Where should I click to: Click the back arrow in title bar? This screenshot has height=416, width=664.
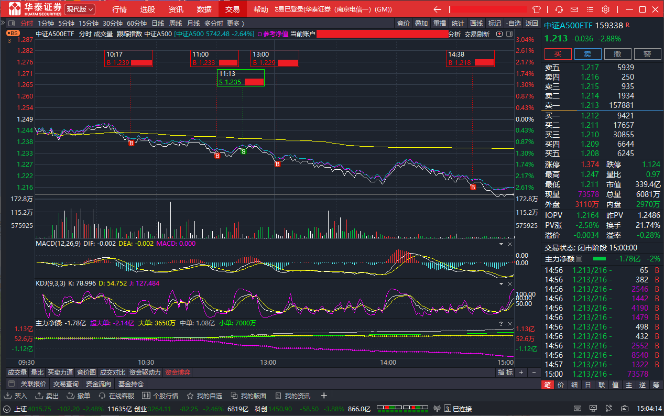[x=437, y=9]
